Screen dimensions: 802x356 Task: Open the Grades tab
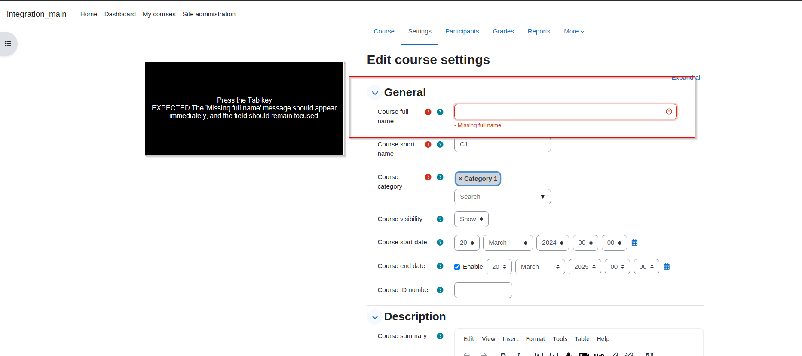(x=503, y=31)
